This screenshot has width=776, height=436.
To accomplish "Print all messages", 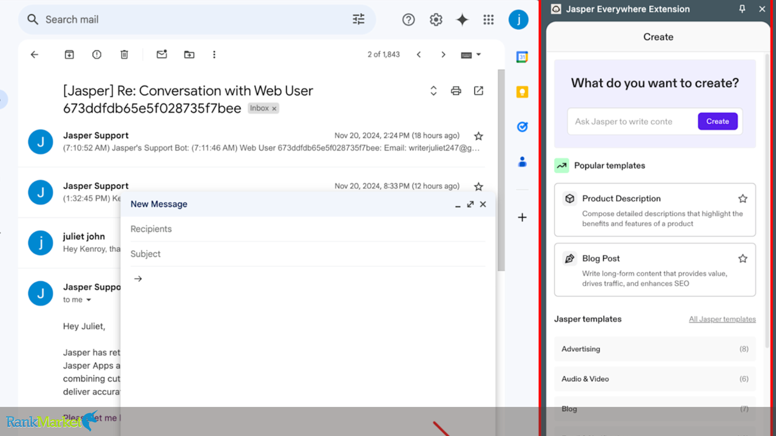I will coord(456,91).
